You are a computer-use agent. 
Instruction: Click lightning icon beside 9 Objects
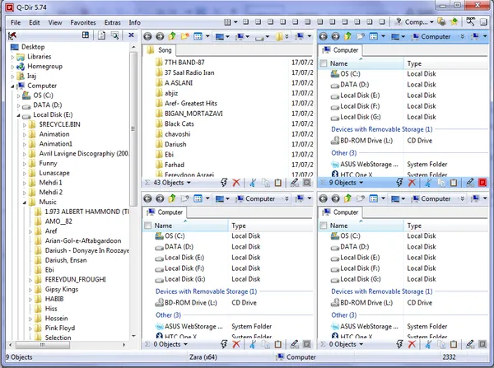pyautogui.click(x=399, y=183)
